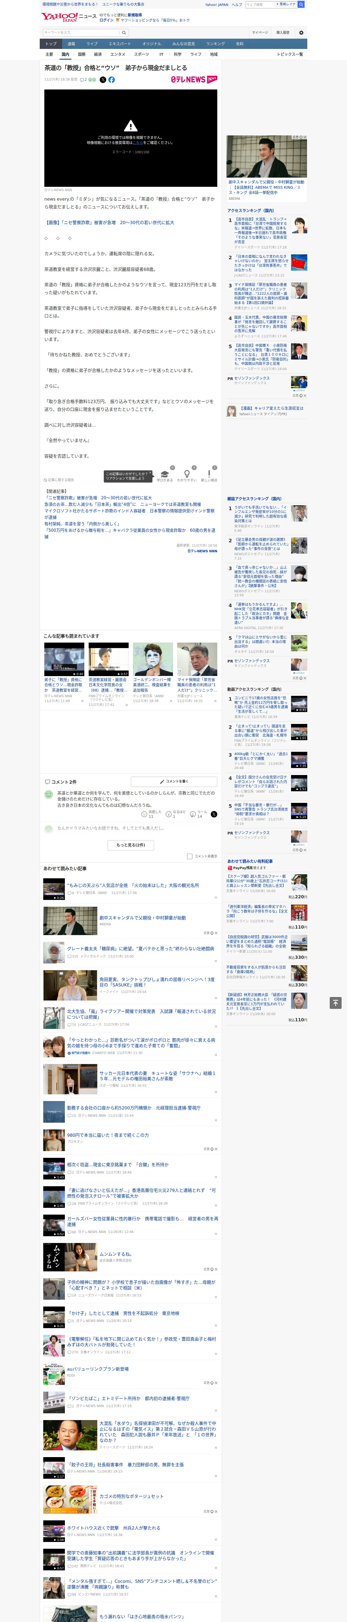This screenshot has height=1622, width=347.
Task: Select the トップ navigation tab
Action: click(x=51, y=44)
